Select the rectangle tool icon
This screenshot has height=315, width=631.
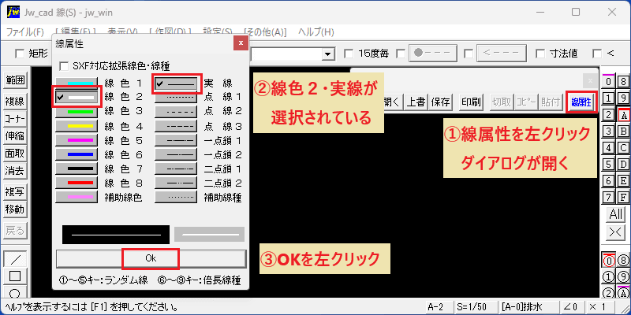tap(15, 276)
